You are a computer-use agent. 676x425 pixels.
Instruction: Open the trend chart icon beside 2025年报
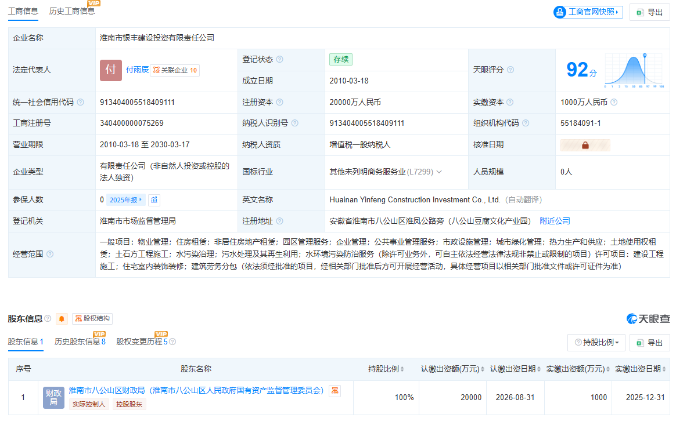154,200
